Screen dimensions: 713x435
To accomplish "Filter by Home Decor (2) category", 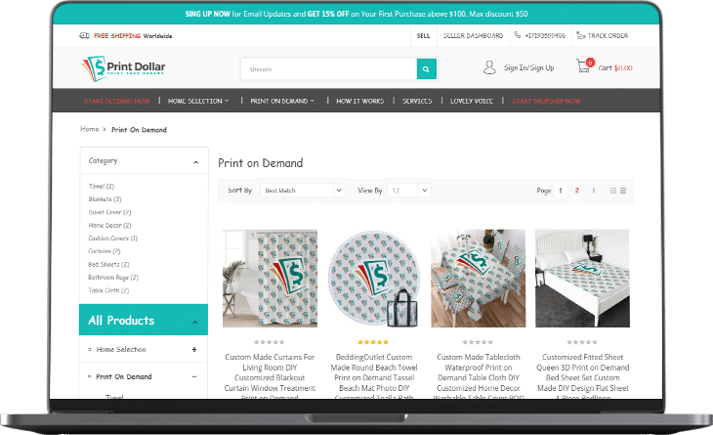I will point(109,225).
